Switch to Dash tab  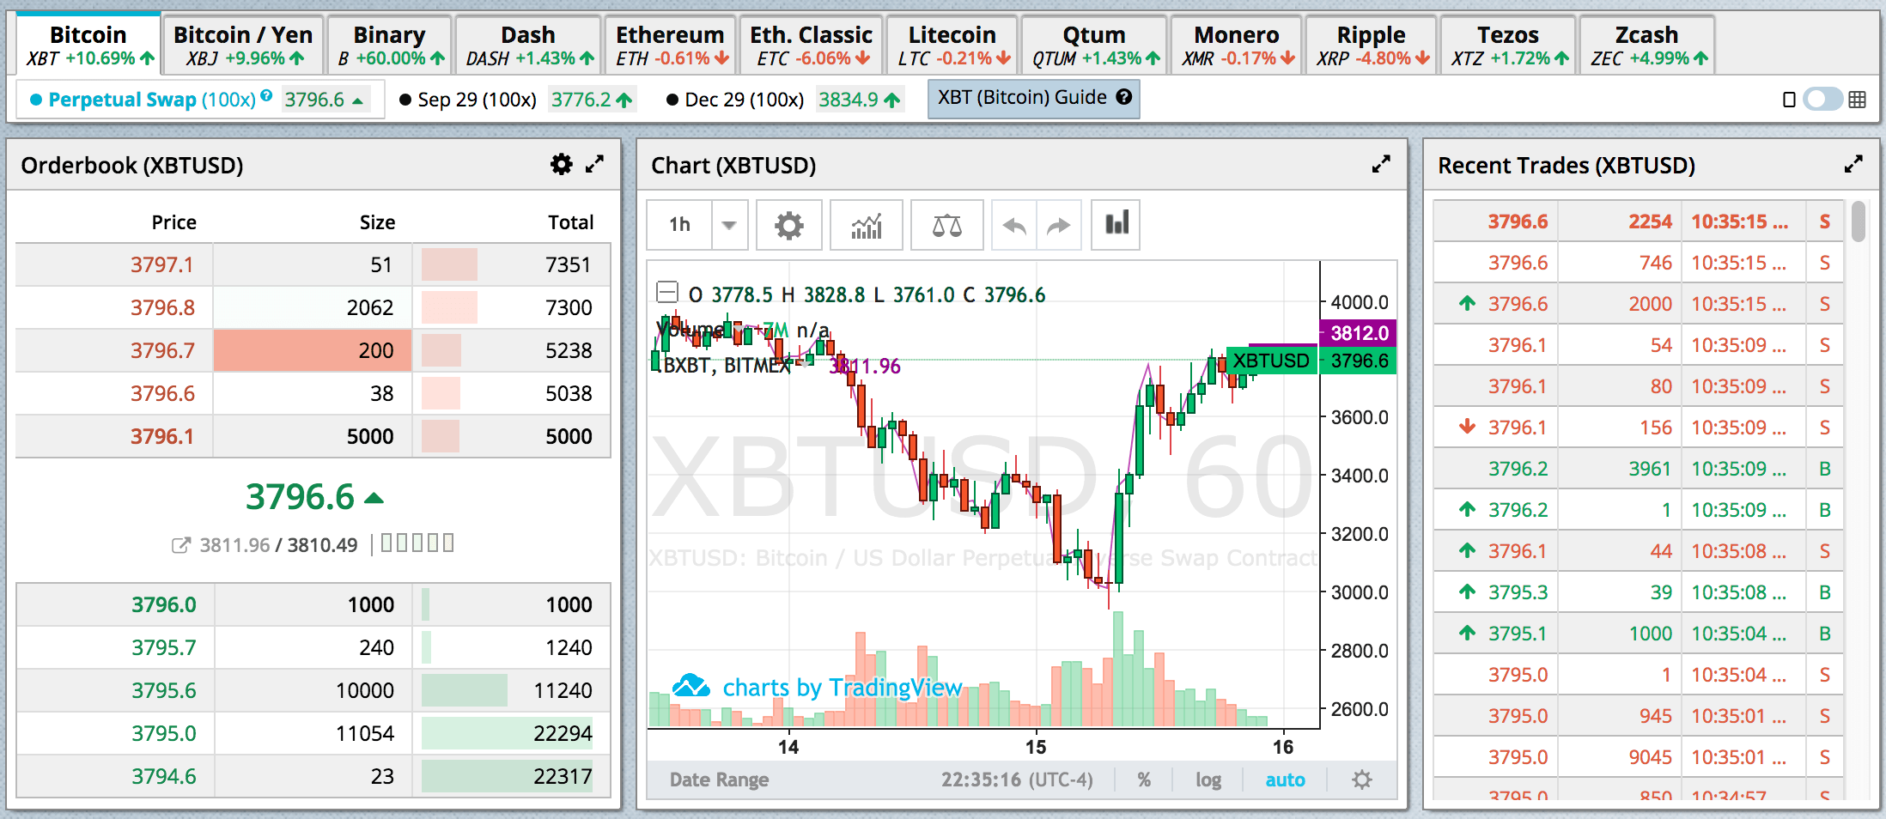tap(528, 44)
